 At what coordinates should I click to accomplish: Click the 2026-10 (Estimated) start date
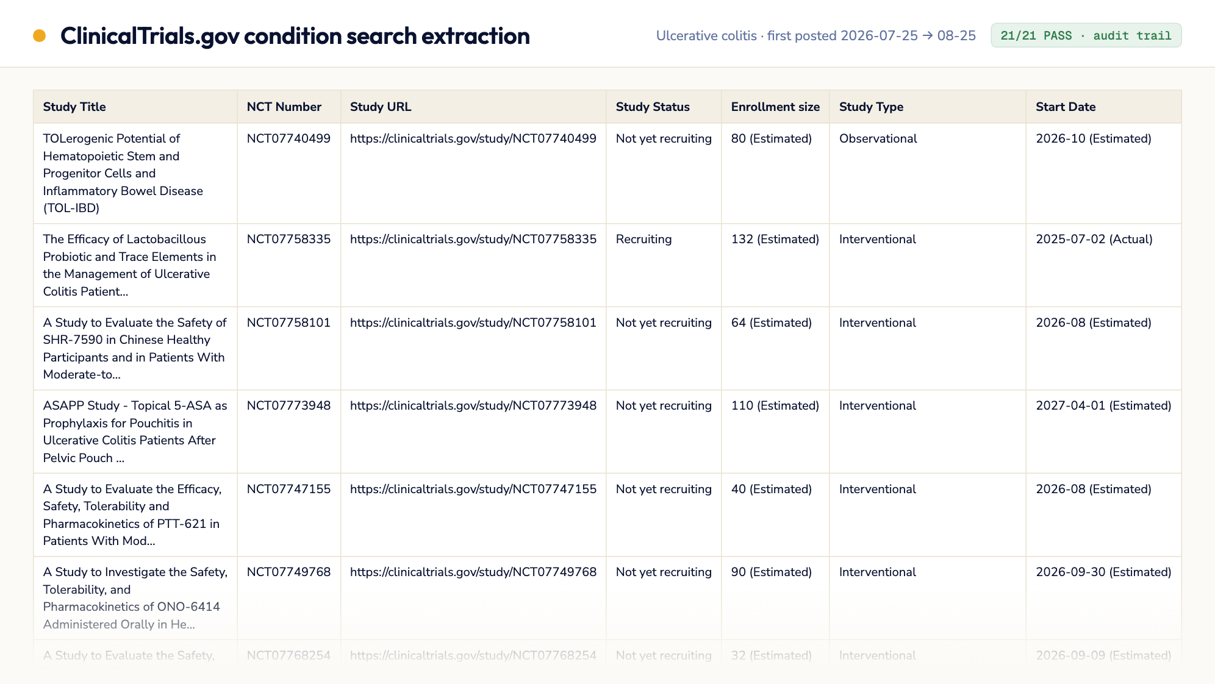pos(1094,138)
